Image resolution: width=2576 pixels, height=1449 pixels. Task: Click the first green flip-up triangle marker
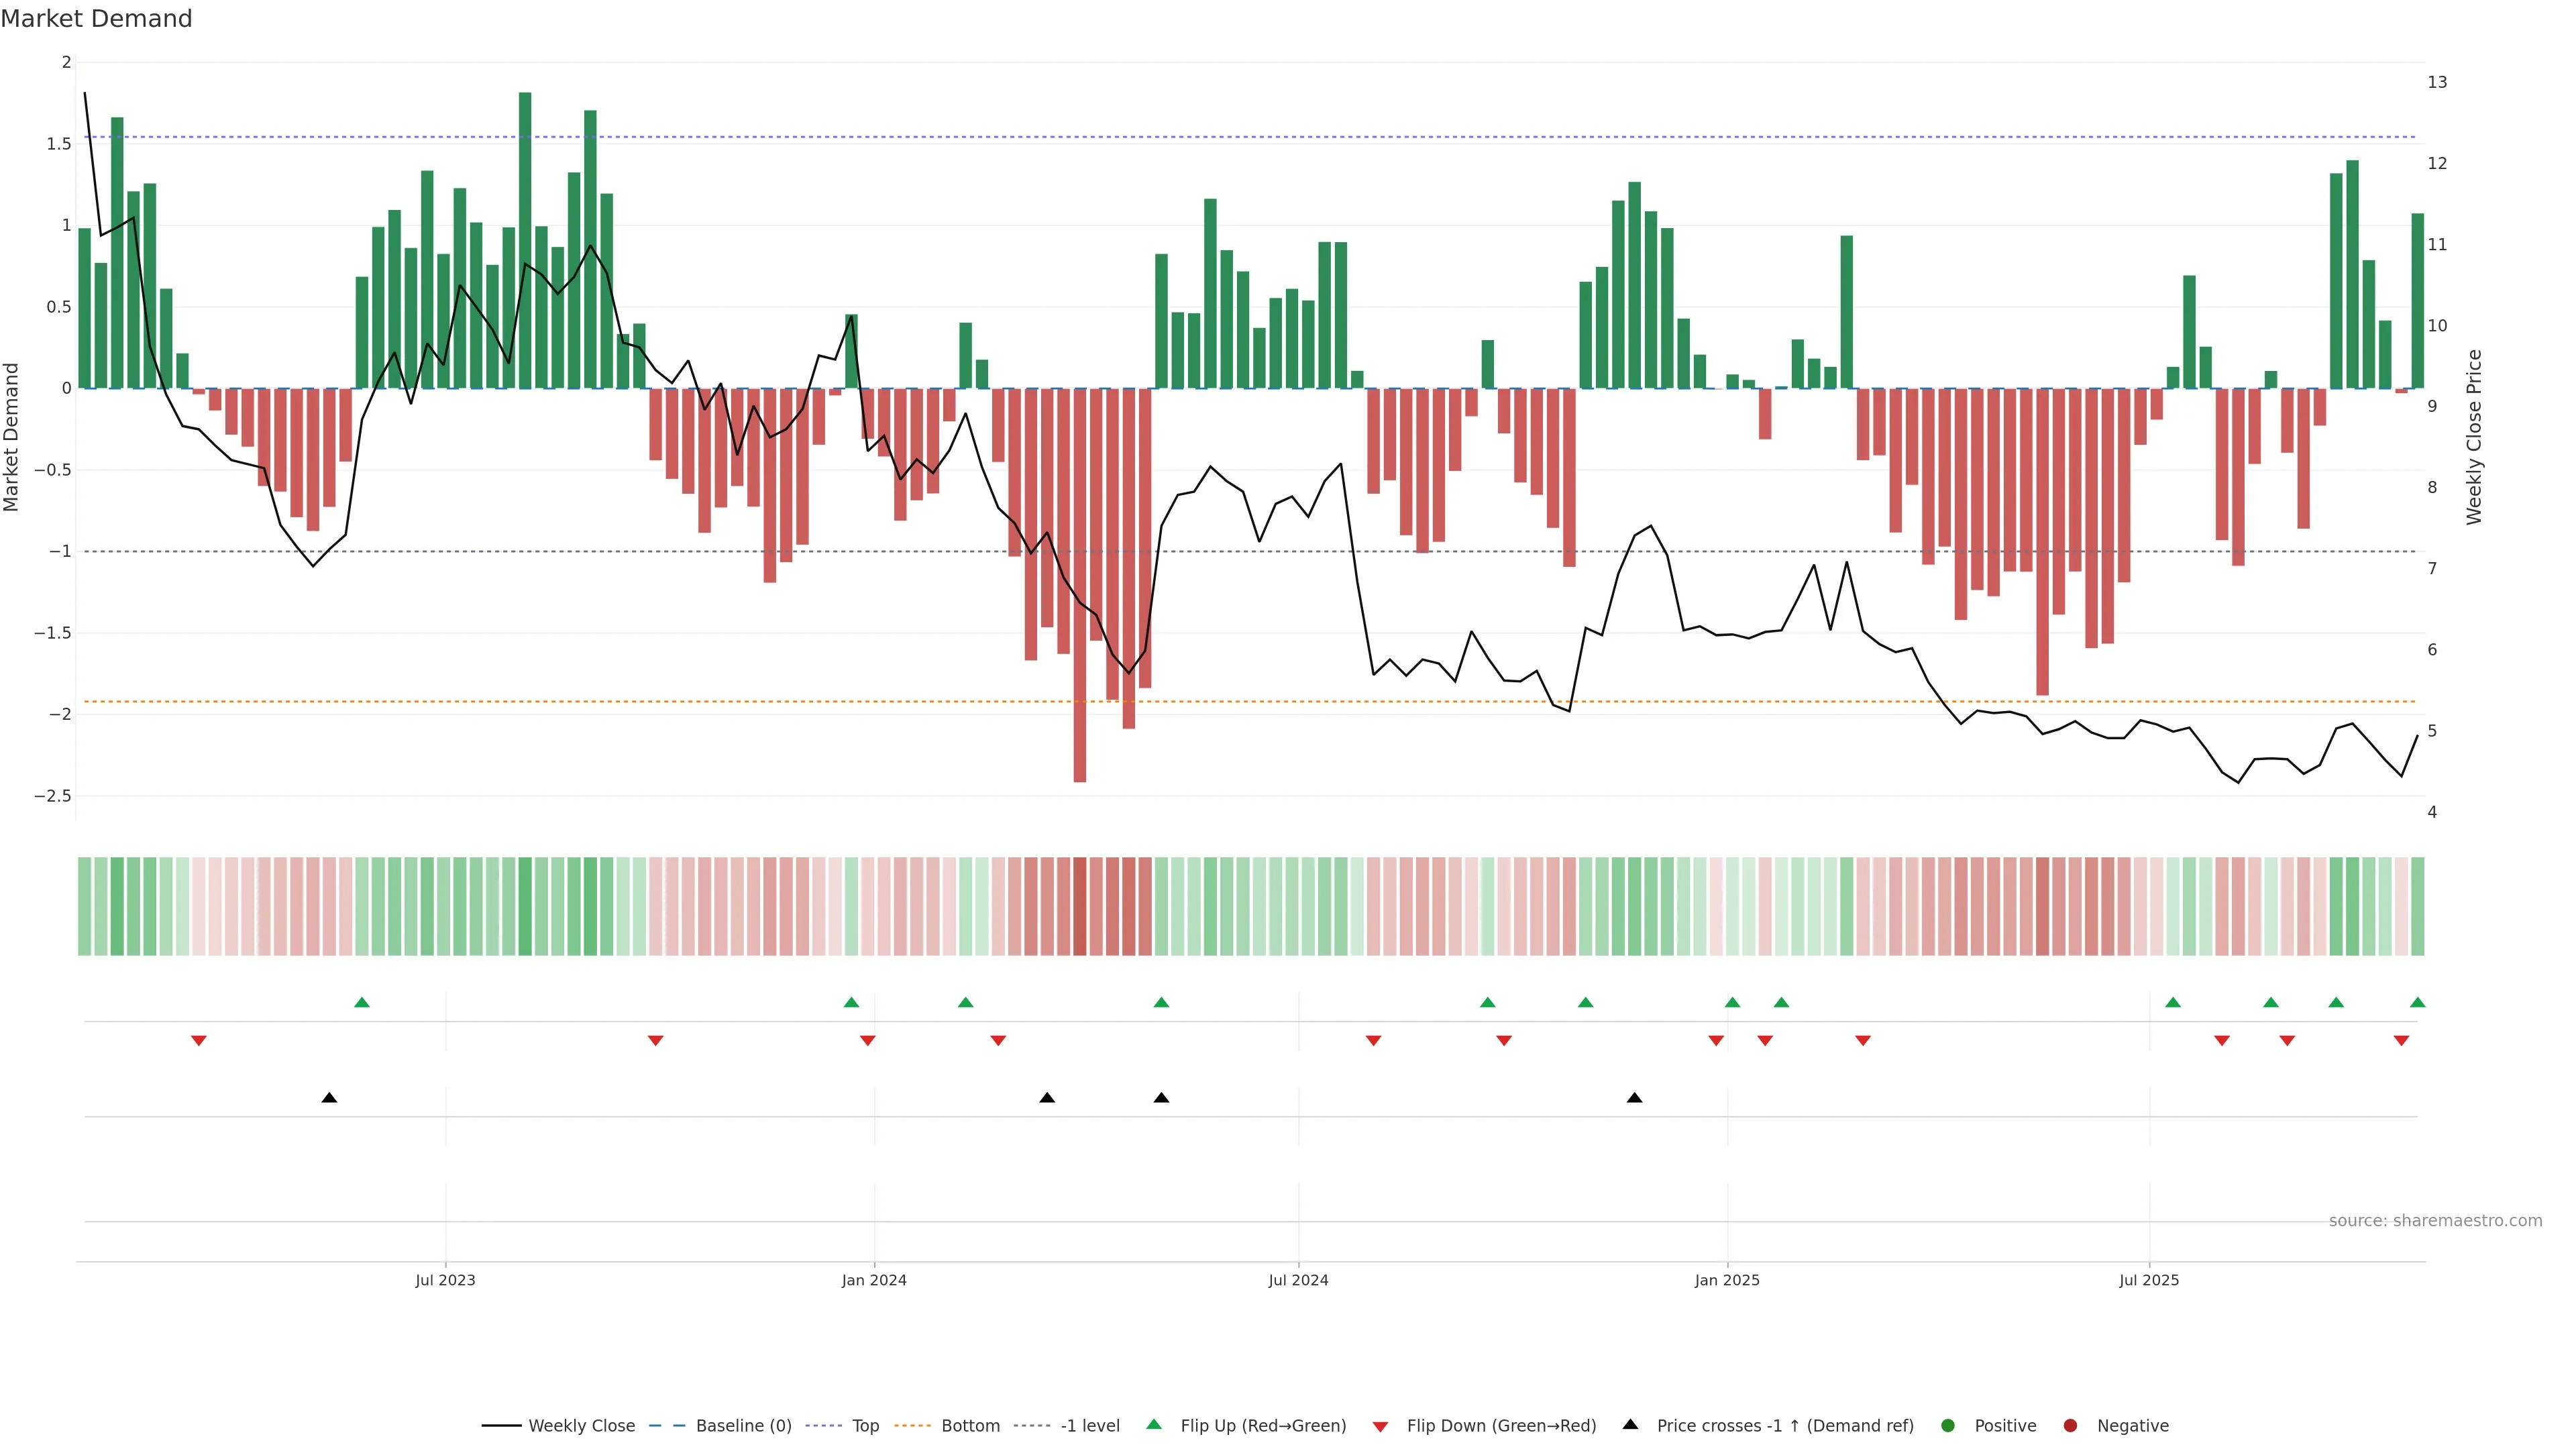(x=362, y=1002)
